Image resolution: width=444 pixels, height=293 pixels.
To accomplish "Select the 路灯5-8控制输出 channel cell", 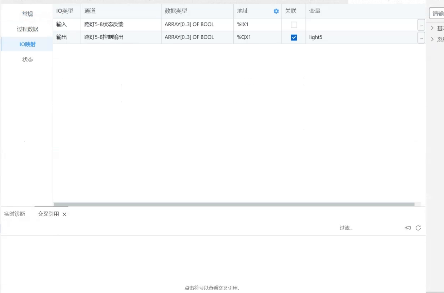I will [121, 38].
